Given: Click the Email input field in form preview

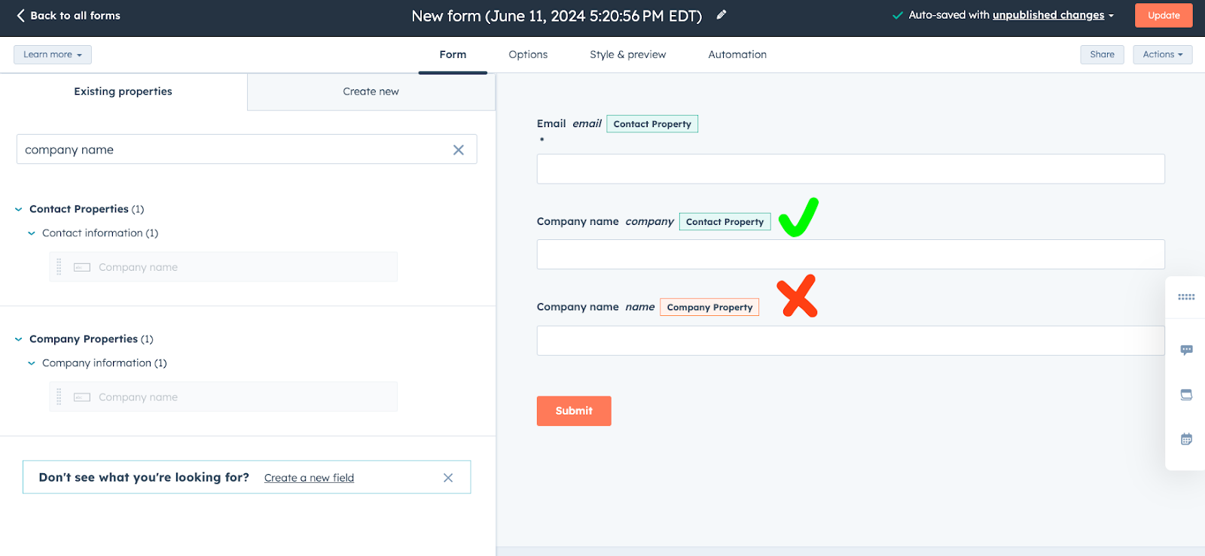Looking at the screenshot, I should click(851, 169).
